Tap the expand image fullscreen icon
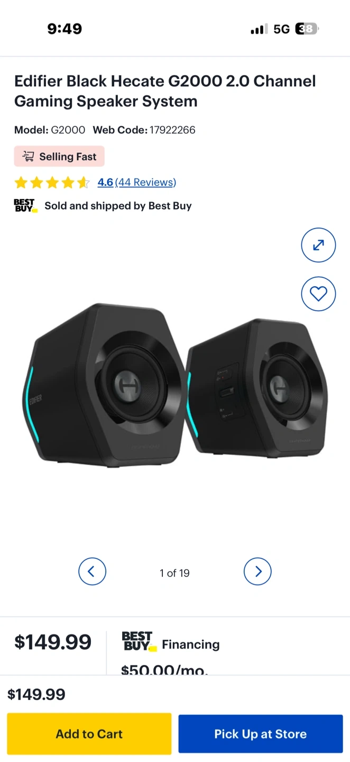Viewport: 350px width, 762px height. [318, 245]
